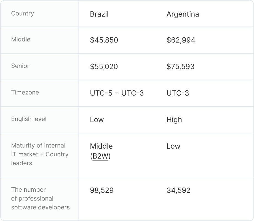Select the Country row label

[x=23, y=14]
